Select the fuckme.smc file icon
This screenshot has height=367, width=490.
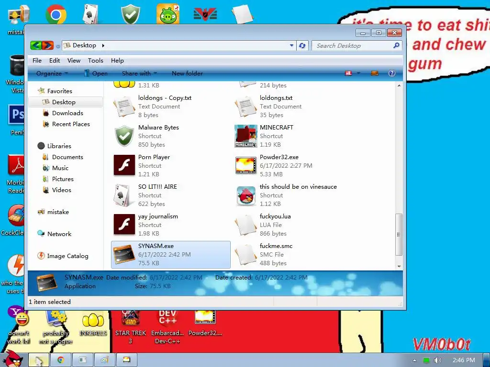(x=245, y=254)
